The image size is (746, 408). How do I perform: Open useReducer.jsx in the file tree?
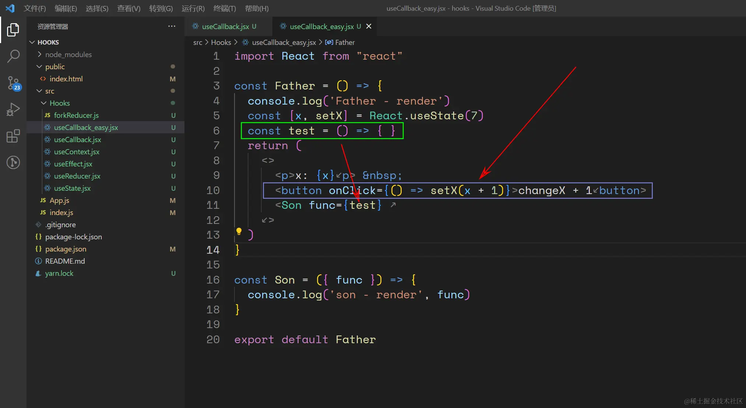[77, 176]
